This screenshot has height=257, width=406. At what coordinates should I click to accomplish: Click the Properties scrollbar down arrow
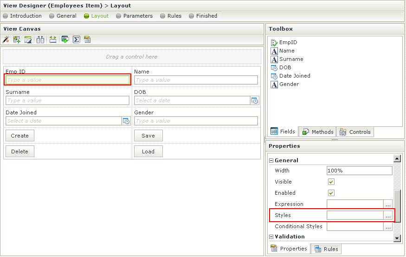click(x=397, y=238)
